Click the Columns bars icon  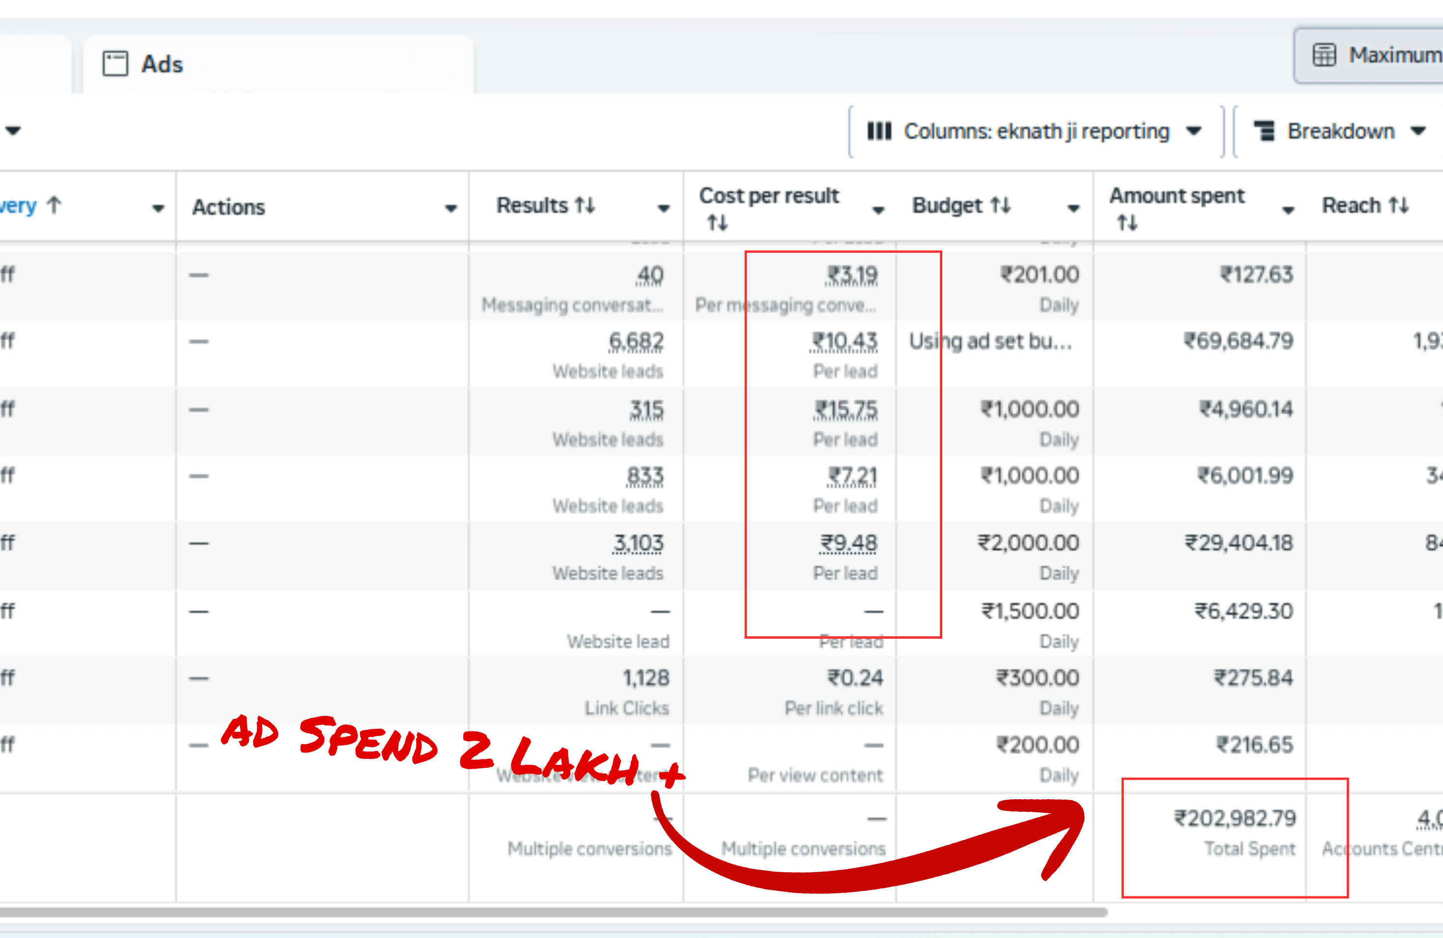tap(879, 131)
